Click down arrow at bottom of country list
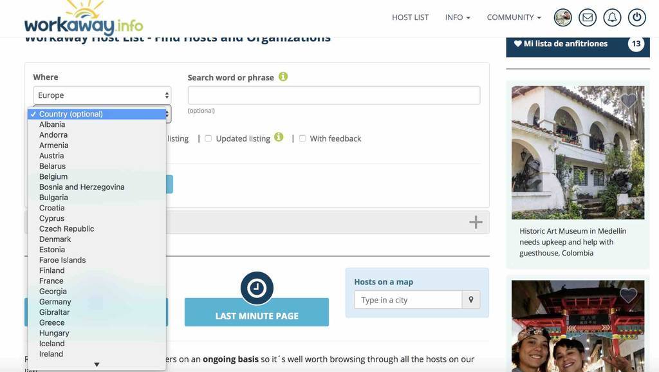This screenshot has width=659, height=372. (x=97, y=364)
